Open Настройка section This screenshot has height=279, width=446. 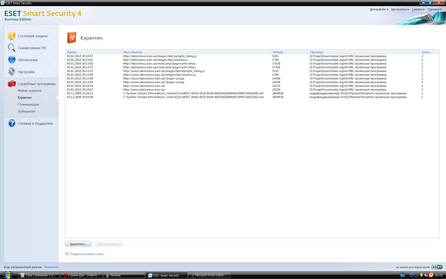pos(26,72)
